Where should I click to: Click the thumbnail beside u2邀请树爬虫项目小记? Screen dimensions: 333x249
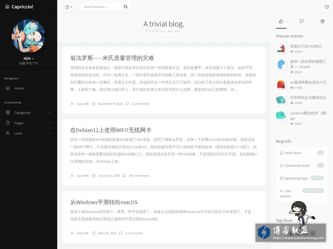pos(281,84)
